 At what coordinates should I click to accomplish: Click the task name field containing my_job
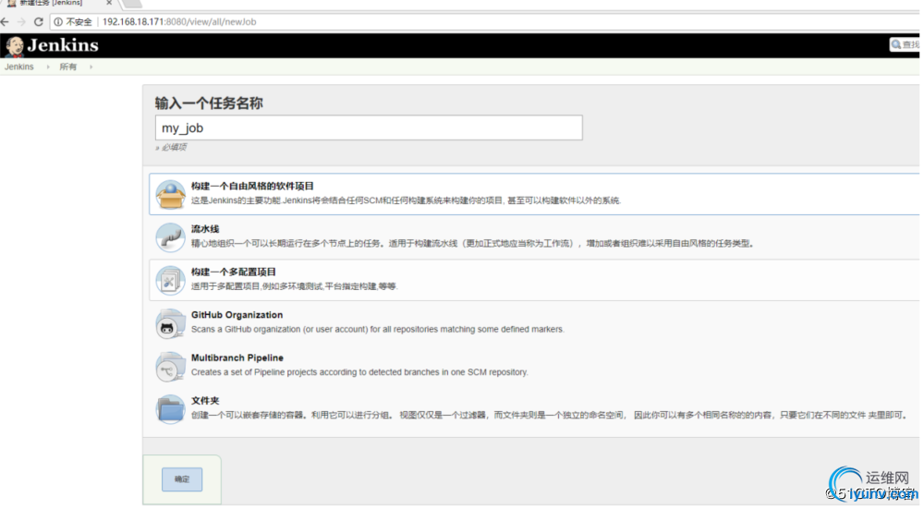click(x=369, y=127)
